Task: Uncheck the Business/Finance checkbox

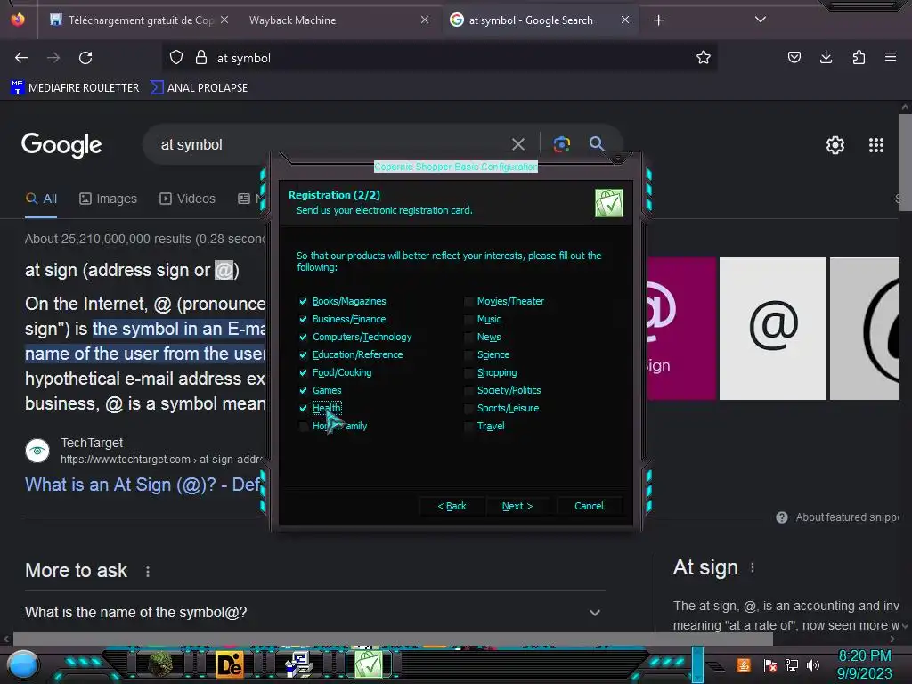Action: coord(303,320)
